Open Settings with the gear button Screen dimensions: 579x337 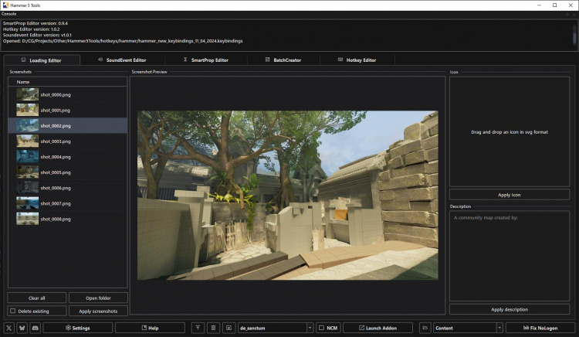pyautogui.click(x=78, y=328)
